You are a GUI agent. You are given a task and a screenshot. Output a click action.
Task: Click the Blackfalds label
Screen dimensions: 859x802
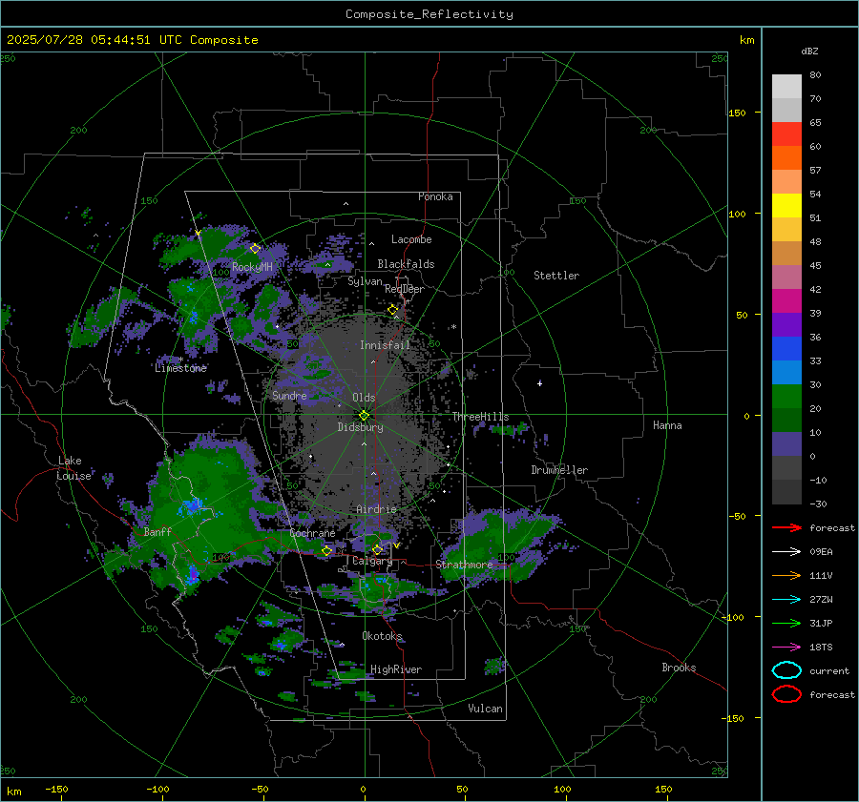pos(406,264)
